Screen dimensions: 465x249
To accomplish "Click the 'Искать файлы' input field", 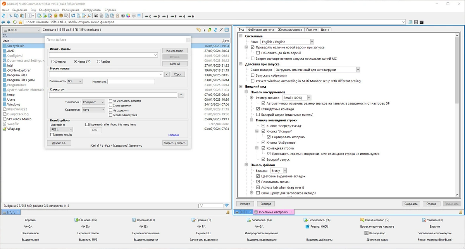I will coord(103,55).
